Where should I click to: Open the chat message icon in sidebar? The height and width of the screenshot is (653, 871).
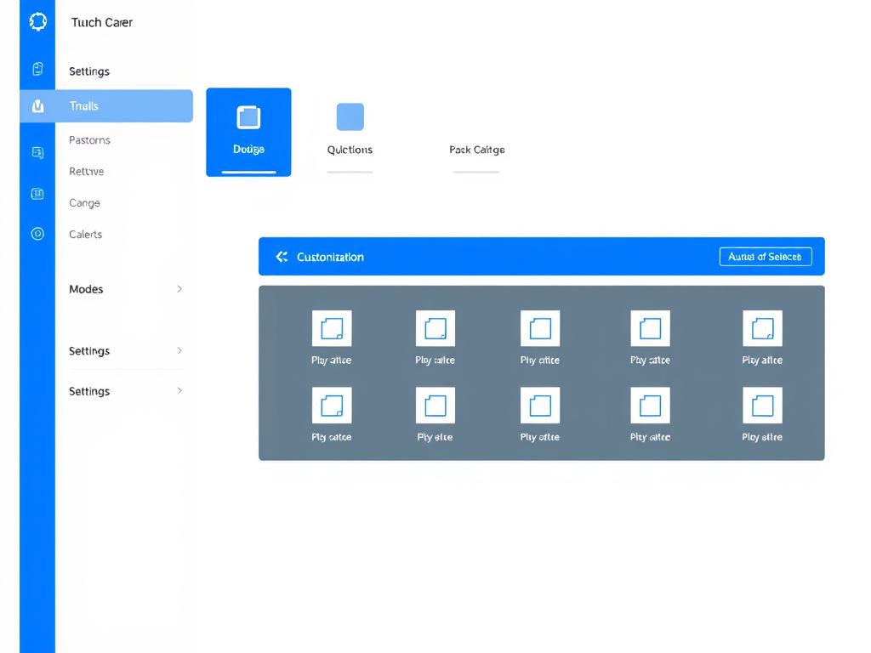pyautogui.click(x=37, y=152)
